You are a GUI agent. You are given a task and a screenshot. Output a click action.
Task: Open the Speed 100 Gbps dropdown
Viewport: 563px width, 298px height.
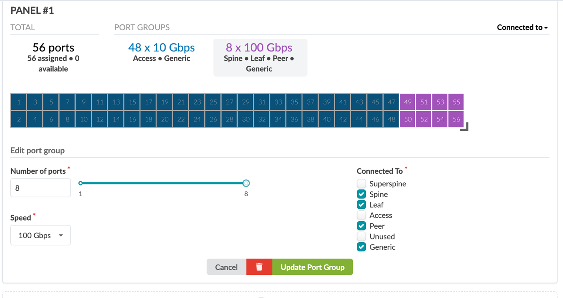(41, 235)
